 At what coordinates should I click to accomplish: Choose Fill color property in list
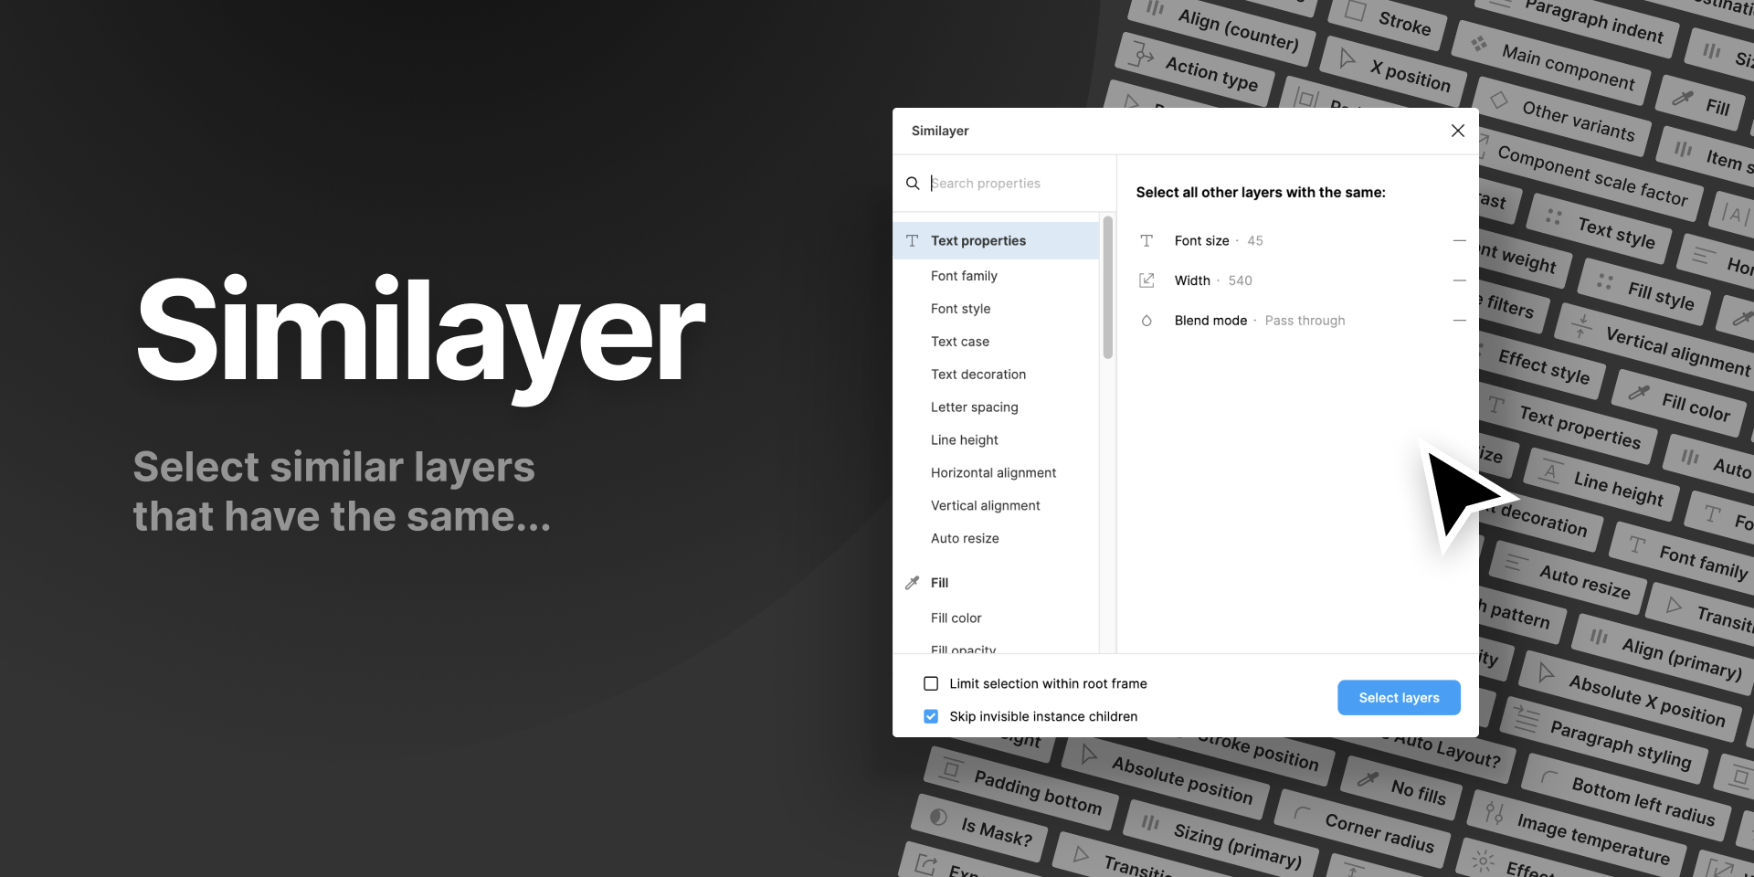[x=956, y=618]
